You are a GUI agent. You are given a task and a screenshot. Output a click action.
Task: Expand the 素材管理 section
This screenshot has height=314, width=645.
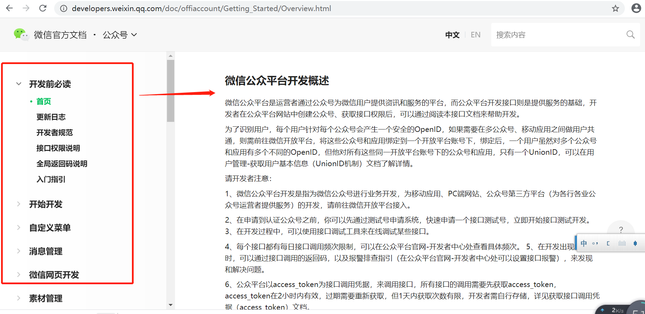coord(45,298)
